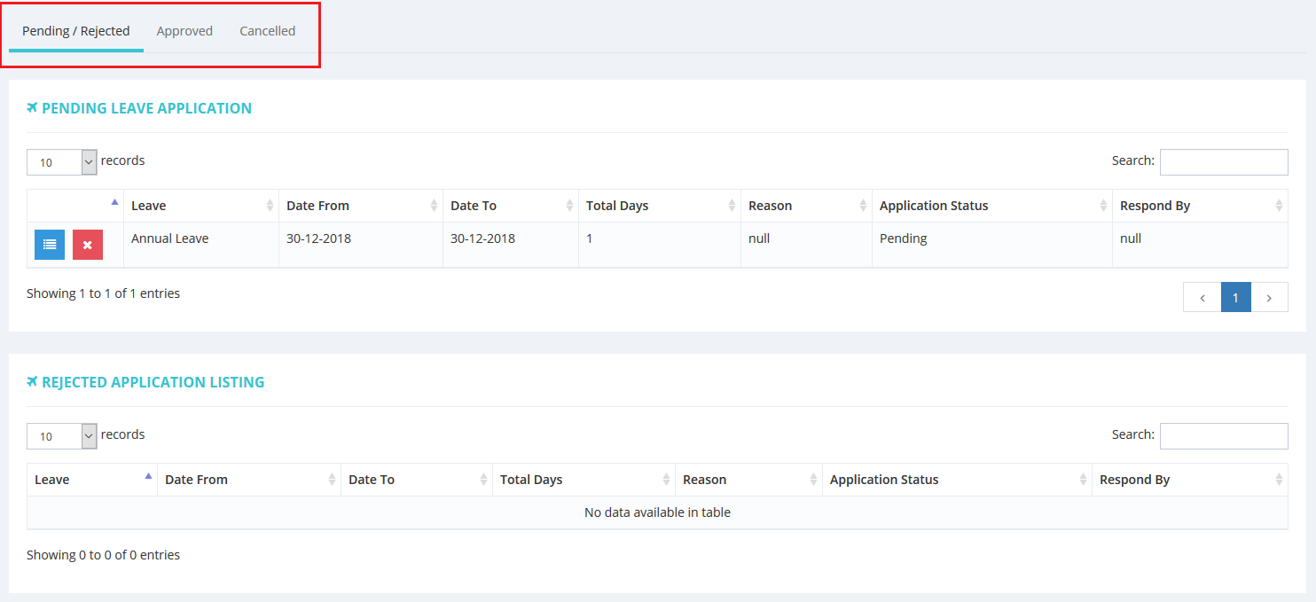Click the red cancel application icon
The height and width of the screenshot is (602, 1316).
point(88,245)
